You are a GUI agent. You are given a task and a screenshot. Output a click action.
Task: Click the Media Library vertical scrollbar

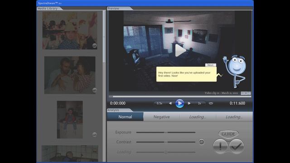tap(104, 86)
